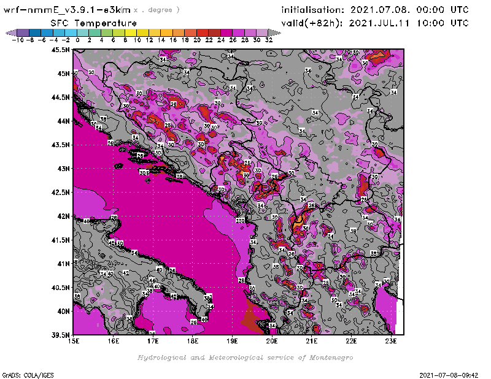Click the 43N latitude axis label
491x379 pixels.
pyautogui.click(x=63, y=169)
